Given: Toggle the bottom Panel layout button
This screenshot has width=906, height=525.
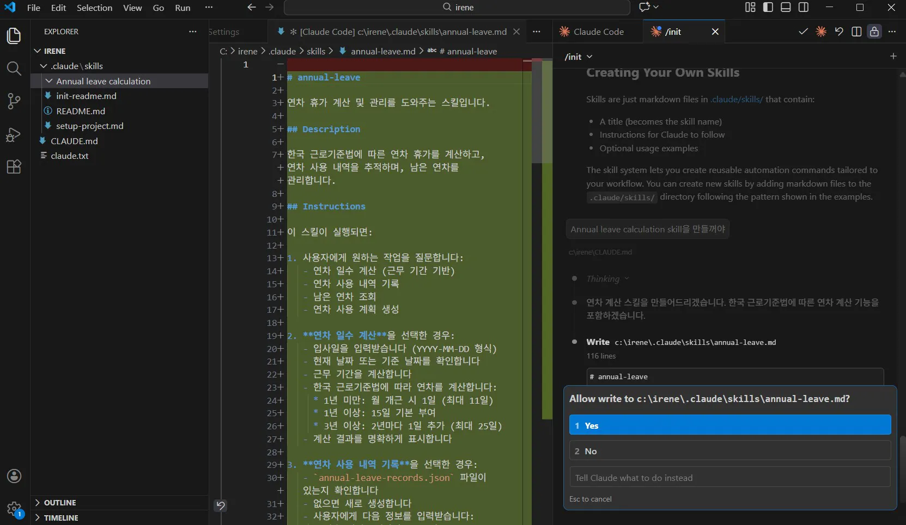Looking at the screenshot, I should pyautogui.click(x=785, y=7).
